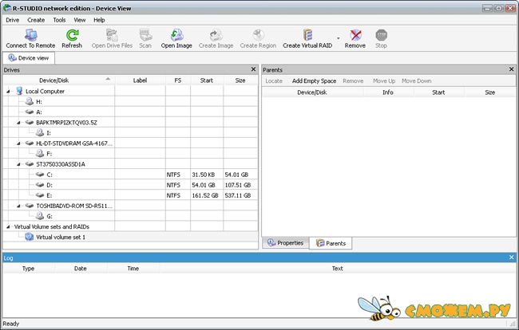Close the Parents panel
Viewport: 519px width, 330px height.
[x=511, y=69]
